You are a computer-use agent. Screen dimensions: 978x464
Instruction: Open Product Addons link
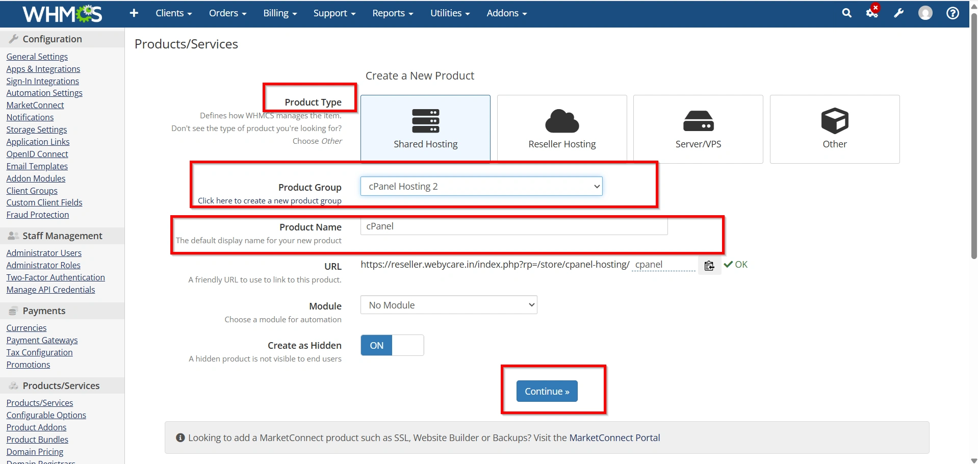point(36,427)
